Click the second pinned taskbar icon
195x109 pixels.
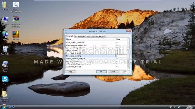click(13, 107)
